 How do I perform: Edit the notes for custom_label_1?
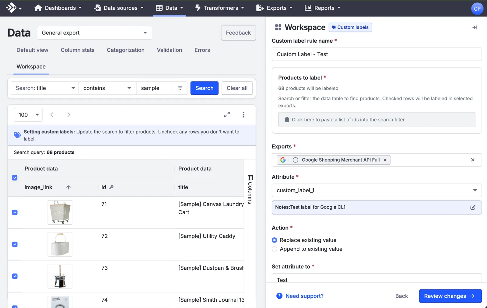pos(472,207)
